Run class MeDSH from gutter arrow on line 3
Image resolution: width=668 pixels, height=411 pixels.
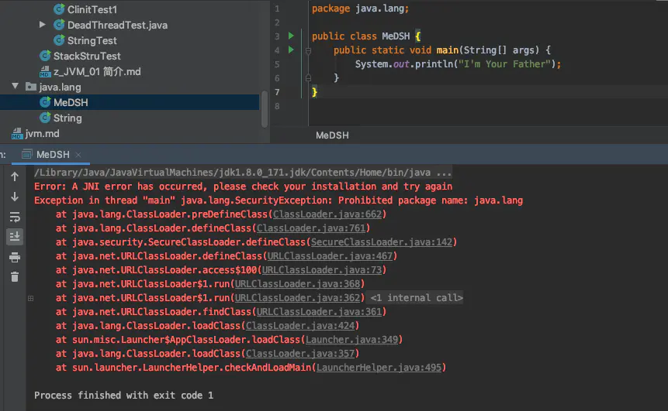click(291, 36)
